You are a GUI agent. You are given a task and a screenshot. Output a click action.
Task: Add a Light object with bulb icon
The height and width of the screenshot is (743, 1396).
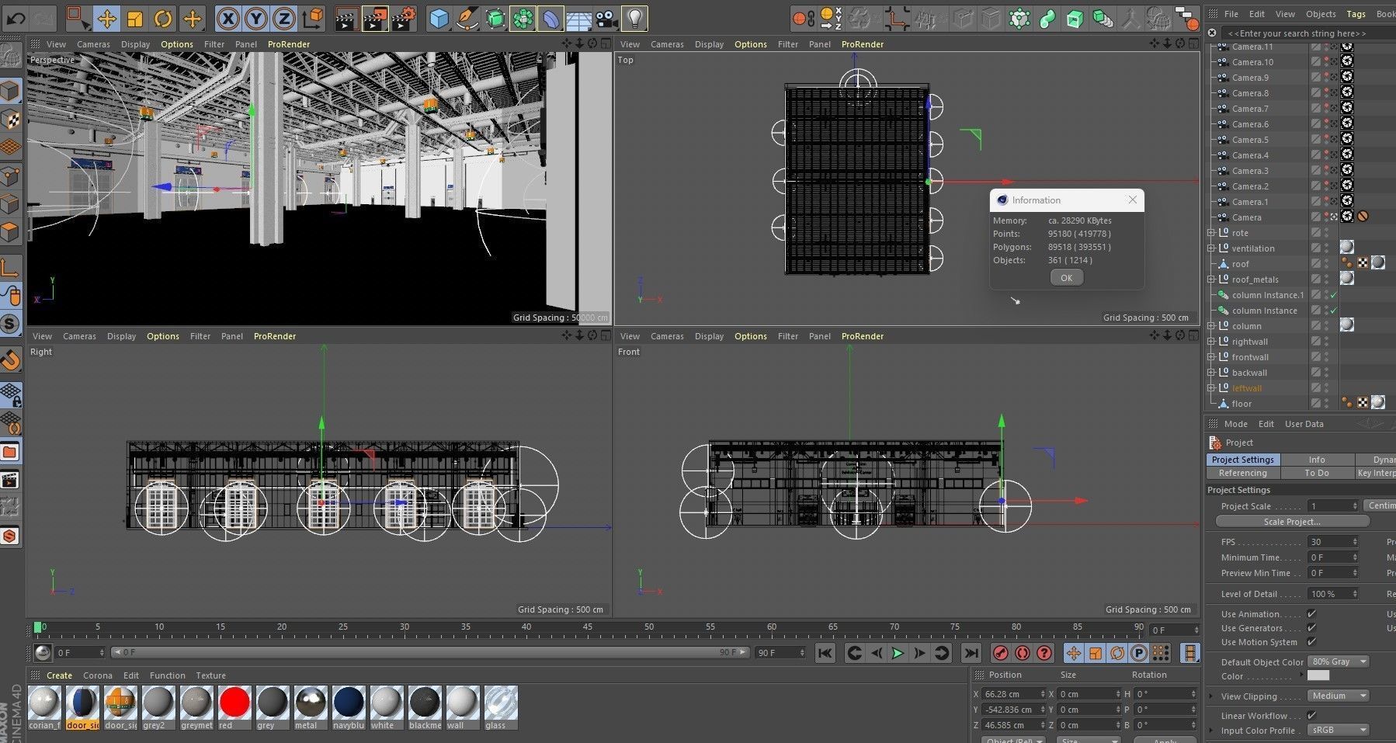636,18
